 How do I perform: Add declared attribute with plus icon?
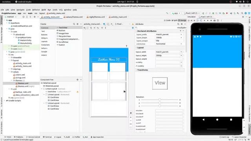180,31
